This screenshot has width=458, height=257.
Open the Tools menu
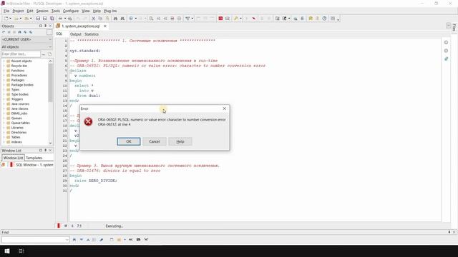pos(56,11)
